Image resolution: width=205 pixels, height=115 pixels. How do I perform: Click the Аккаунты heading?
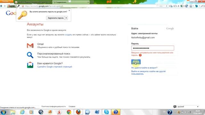click(x=35, y=24)
